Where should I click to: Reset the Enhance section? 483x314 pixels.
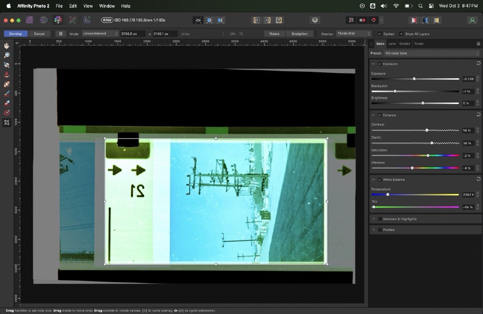[x=478, y=115]
